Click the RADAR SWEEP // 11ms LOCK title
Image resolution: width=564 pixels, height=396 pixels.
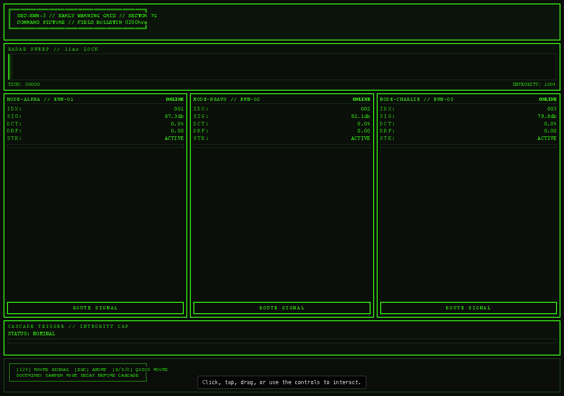coord(53,49)
